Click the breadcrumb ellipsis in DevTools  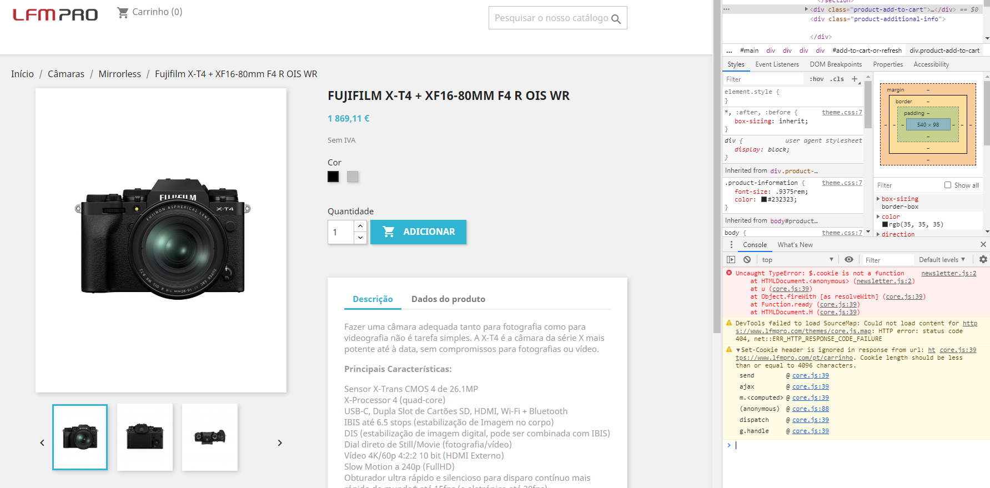click(729, 51)
